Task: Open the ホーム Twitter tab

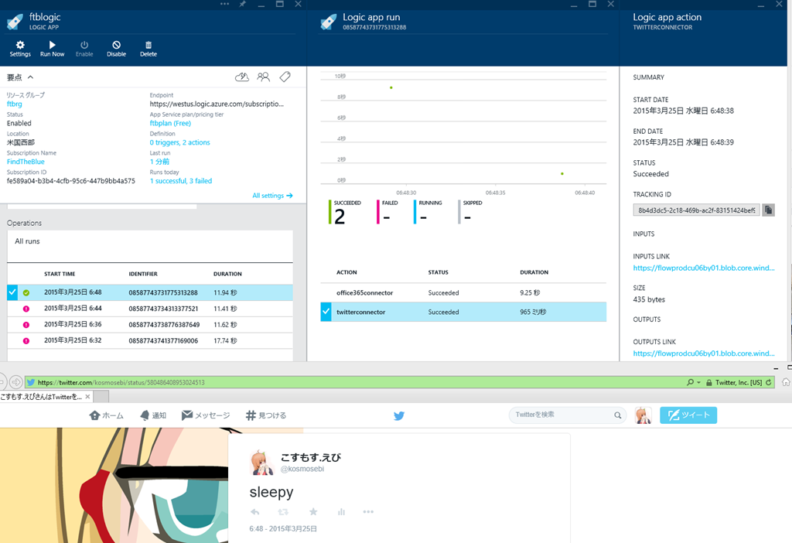Action: (107, 415)
